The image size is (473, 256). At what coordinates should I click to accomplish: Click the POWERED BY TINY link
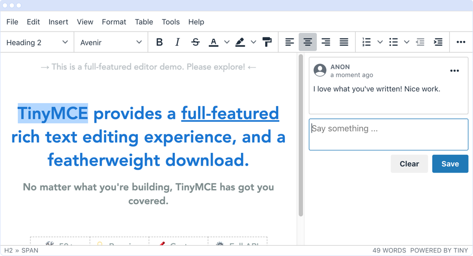439,251
